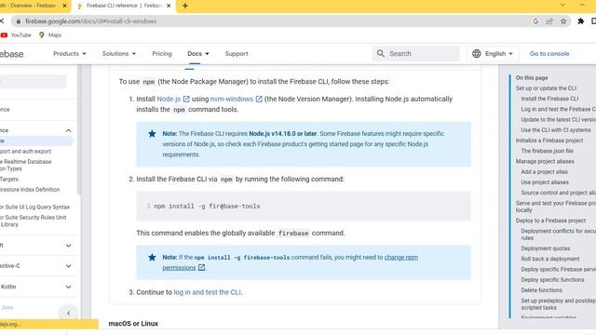The height and width of the screenshot is (335, 596).
Task: Open Suite Security Rules Unit Library item
Action: point(34,221)
